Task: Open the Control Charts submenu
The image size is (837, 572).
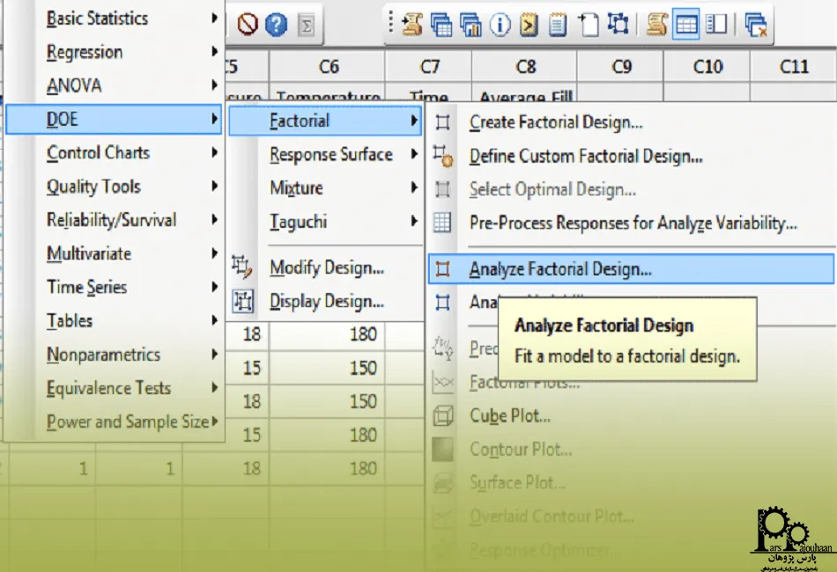Action: coord(115,152)
